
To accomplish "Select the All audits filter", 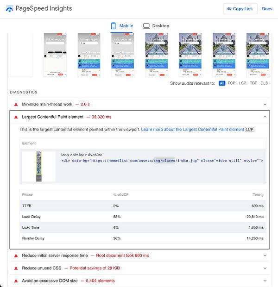I will tap(222, 83).
